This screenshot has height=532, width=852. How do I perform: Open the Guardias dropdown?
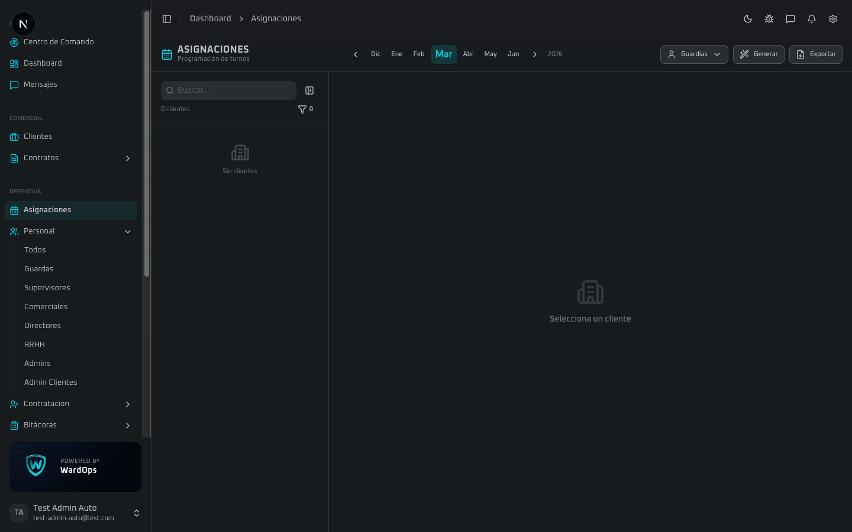click(694, 54)
